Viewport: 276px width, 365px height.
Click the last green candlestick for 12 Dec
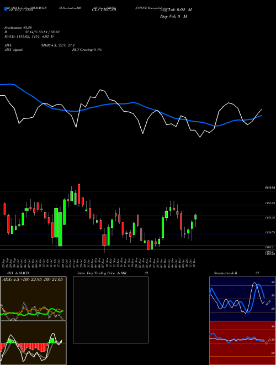pos(195,217)
